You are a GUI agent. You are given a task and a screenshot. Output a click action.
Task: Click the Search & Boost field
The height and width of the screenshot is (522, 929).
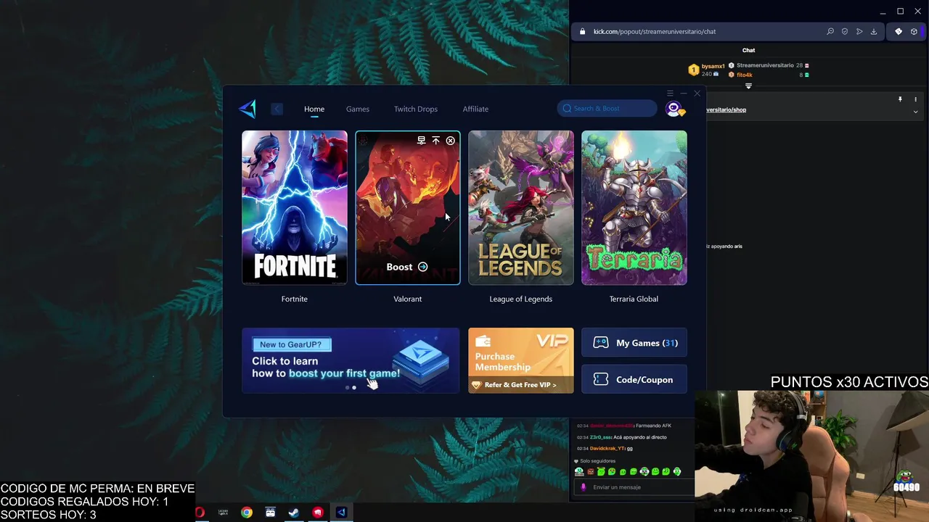[x=607, y=109]
